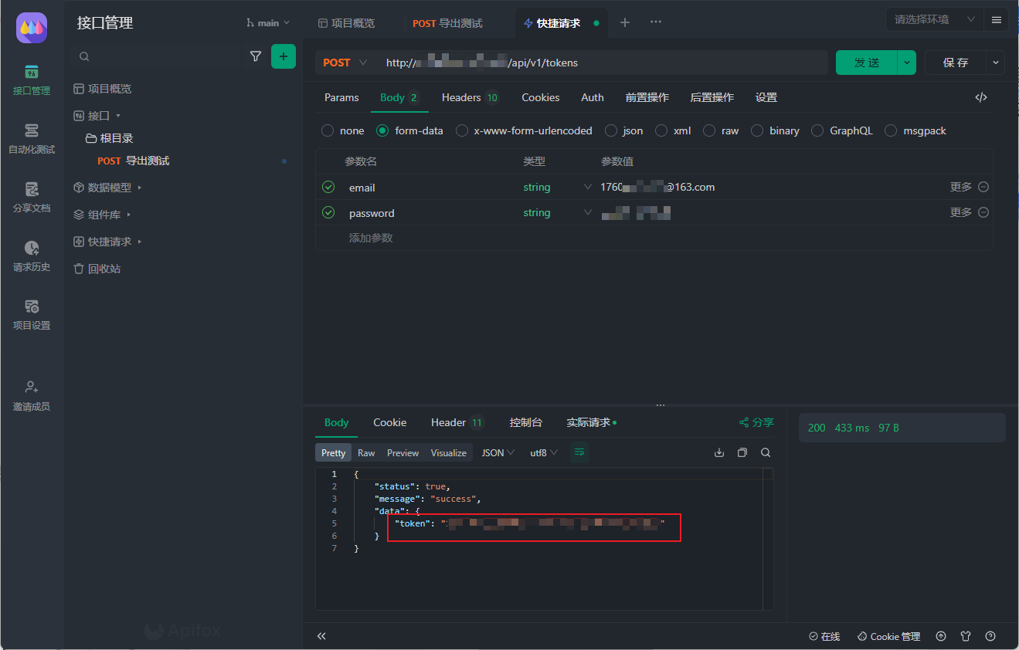Screen dimensions: 1019x650
Task: Select the raw body type
Action: (722, 130)
